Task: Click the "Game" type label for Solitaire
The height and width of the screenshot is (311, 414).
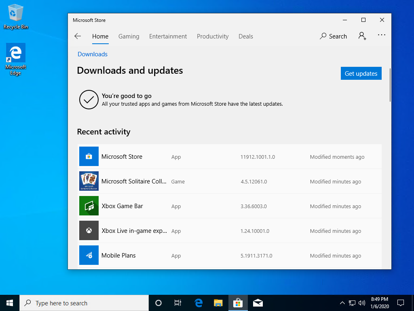Action: coord(178,182)
